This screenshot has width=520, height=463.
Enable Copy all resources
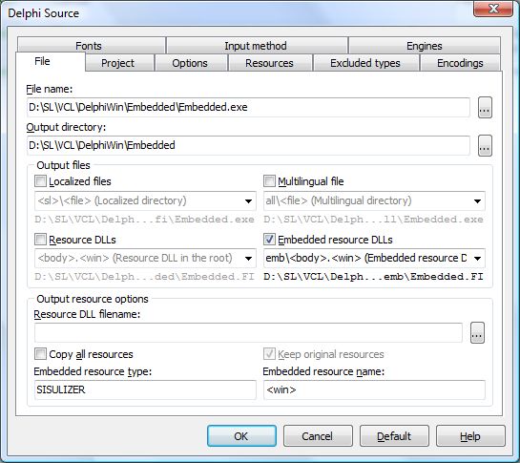pyautogui.click(x=40, y=354)
